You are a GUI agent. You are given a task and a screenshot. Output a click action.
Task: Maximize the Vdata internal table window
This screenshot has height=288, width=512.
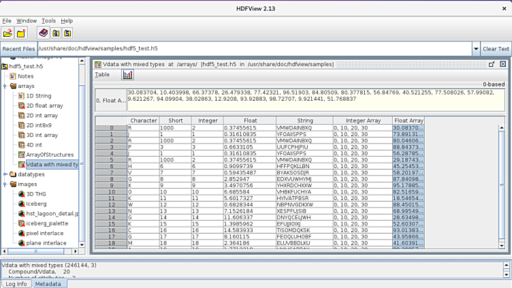point(492,64)
